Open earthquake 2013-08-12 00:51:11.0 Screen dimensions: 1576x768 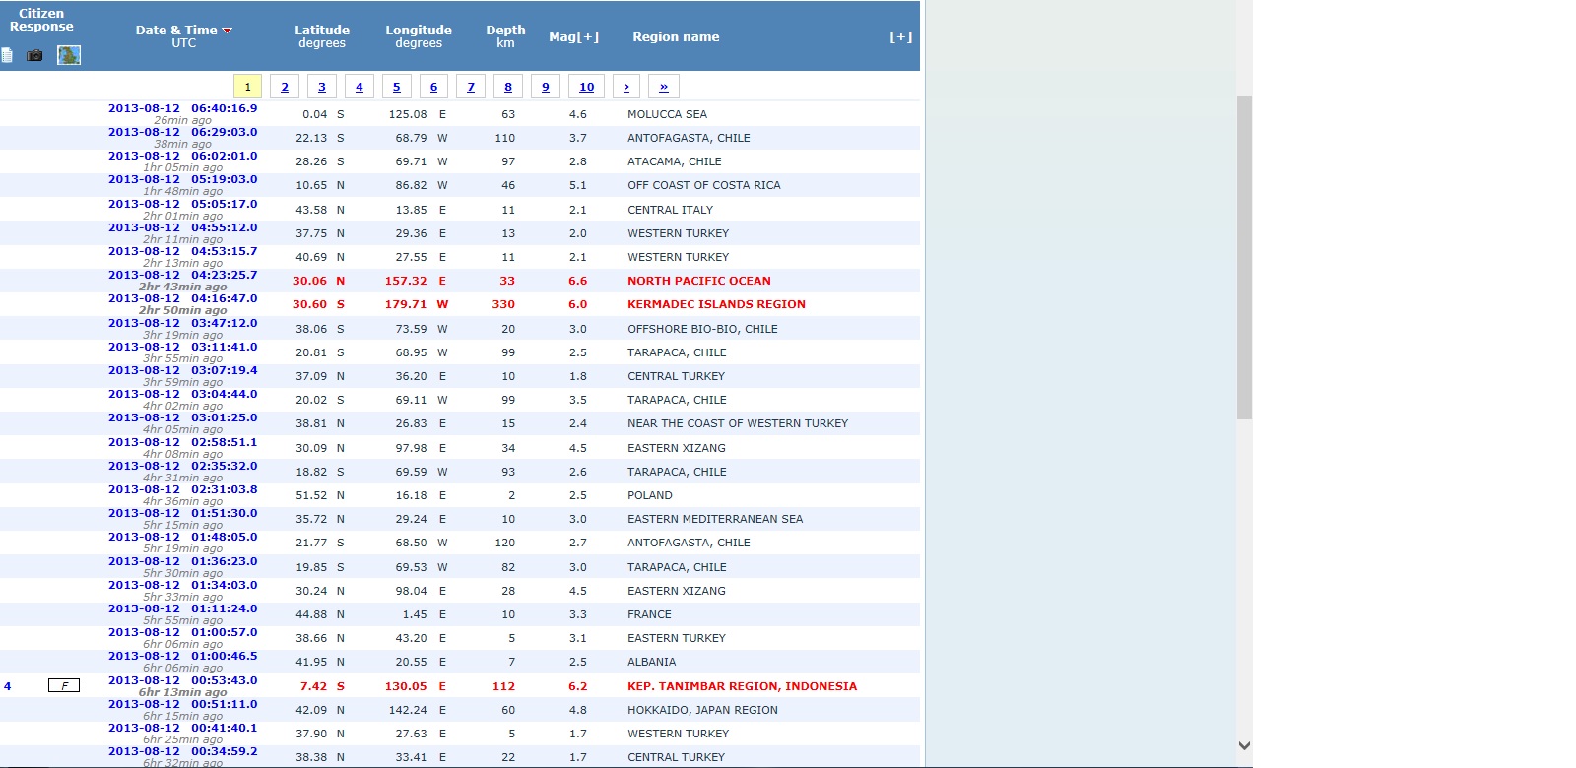pos(182,704)
